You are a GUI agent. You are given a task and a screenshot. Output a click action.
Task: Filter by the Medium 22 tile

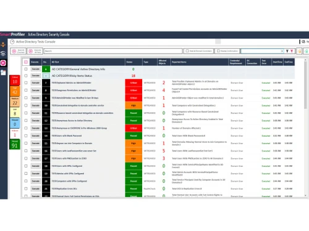tap(15, 102)
